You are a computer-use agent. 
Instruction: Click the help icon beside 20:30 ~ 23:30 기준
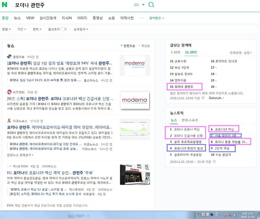[x=214, y=161]
